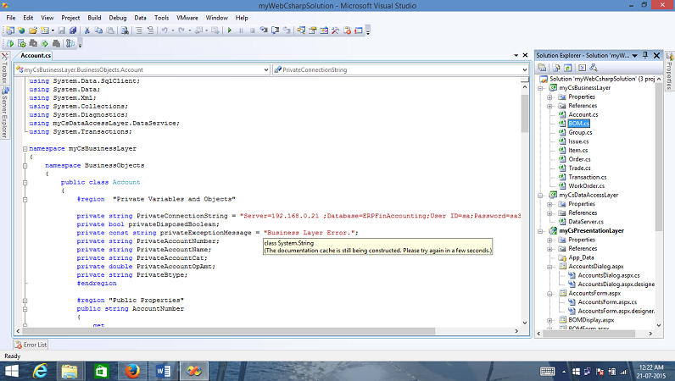Image resolution: width=675 pixels, height=381 pixels.
Task: Select the Account.cs editor tab
Action: pos(36,55)
